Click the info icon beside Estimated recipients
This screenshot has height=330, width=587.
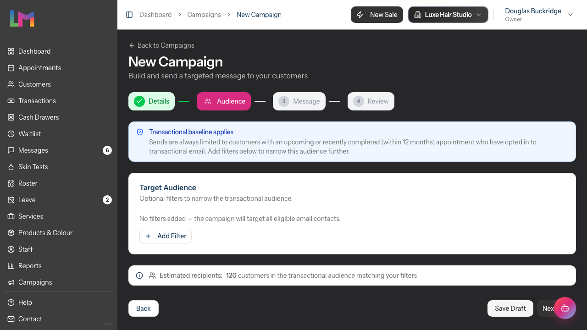139,275
